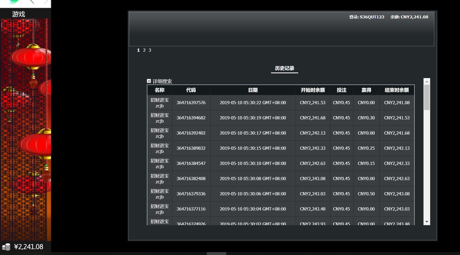This screenshot has height=255, width=460.
Task: Click the date 2019-05-10 05:30:10 GMT+08:00
Action: (x=253, y=163)
